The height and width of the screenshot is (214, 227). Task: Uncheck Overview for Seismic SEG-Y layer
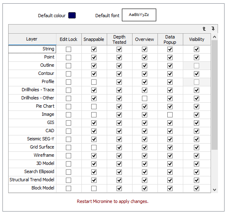[144, 139]
